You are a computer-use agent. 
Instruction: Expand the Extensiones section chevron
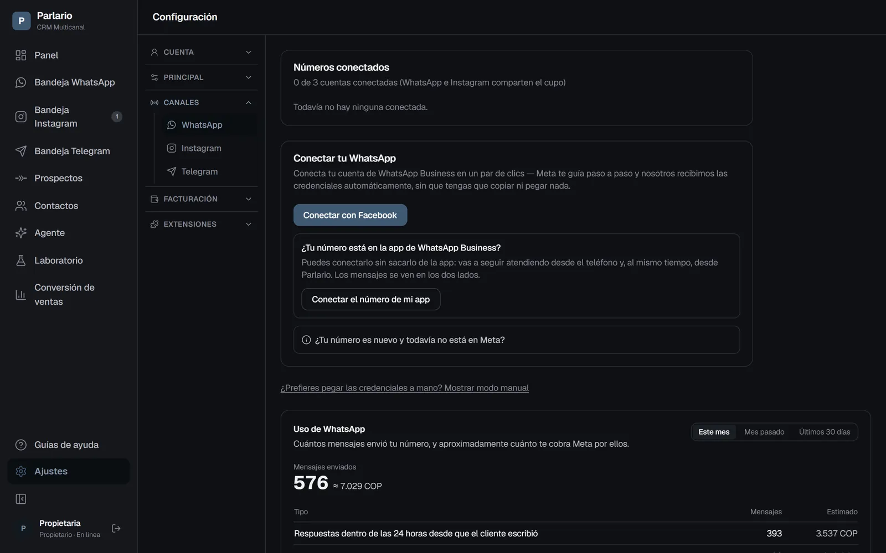coord(249,224)
